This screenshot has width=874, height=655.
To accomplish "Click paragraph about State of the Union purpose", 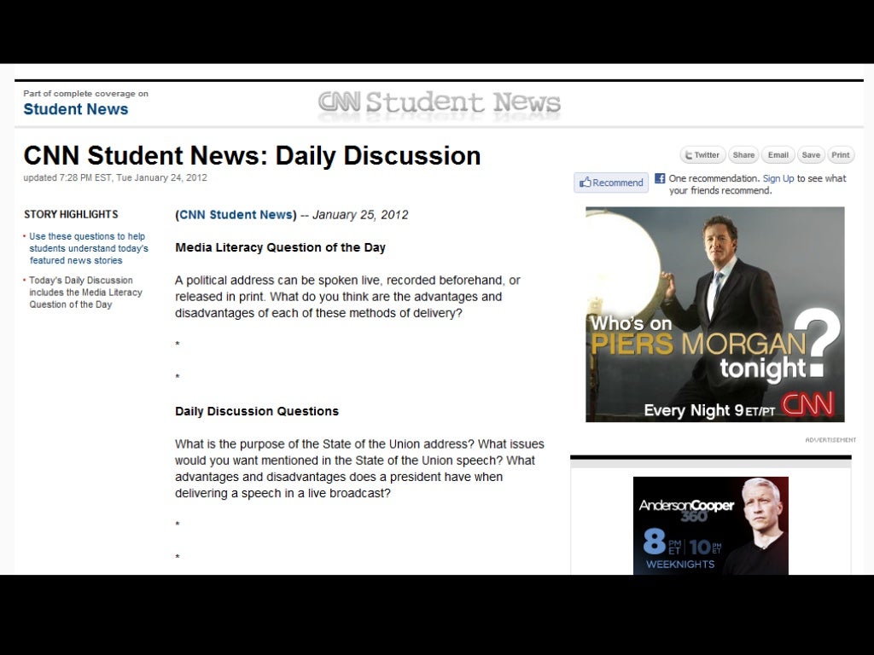I will click(359, 468).
